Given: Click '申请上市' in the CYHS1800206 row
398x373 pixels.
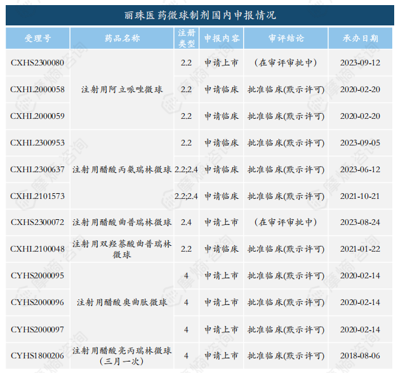Looking at the screenshot, I should 222,356.
